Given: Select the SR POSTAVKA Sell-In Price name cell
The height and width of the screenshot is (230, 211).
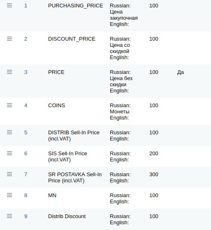Looking at the screenshot, I should [75, 177].
